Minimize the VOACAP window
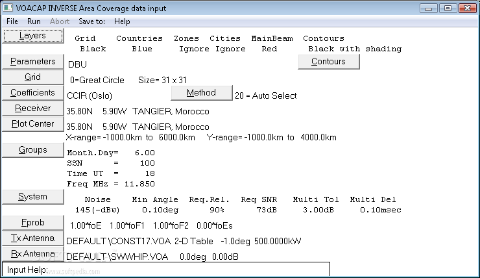This screenshot has width=480, height=278. coord(429,8)
